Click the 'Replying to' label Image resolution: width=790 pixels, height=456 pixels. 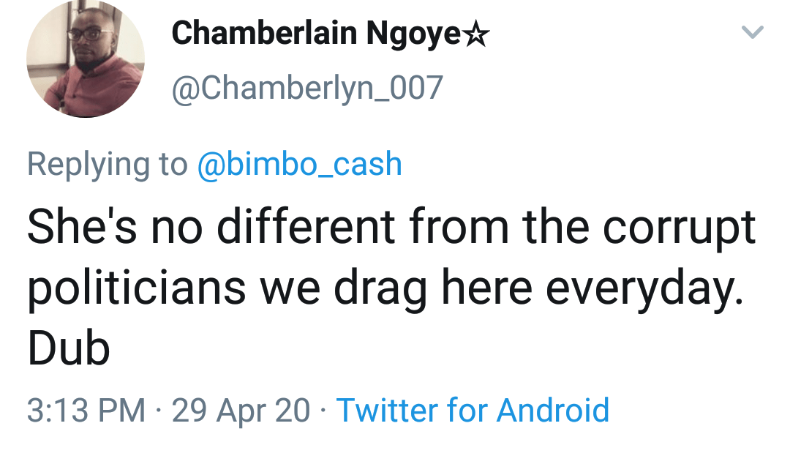click(108, 165)
